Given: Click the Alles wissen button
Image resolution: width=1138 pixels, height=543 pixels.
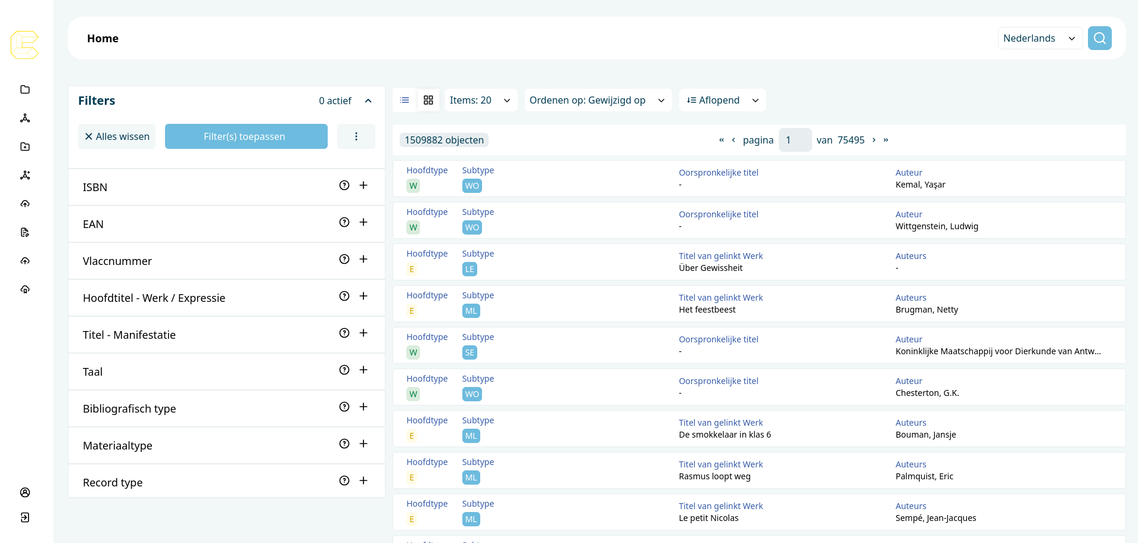Looking at the screenshot, I should (x=117, y=136).
